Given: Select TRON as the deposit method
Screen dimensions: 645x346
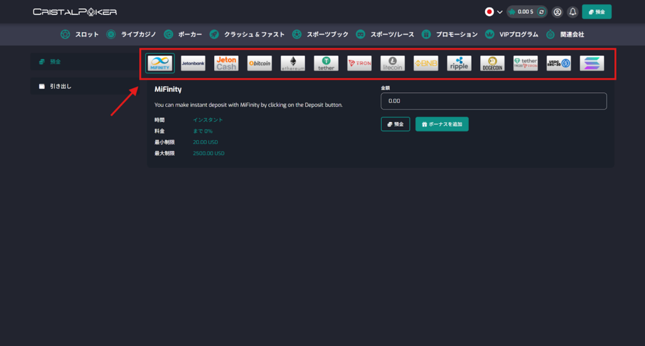Looking at the screenshot, I should (x=360, y=64).
